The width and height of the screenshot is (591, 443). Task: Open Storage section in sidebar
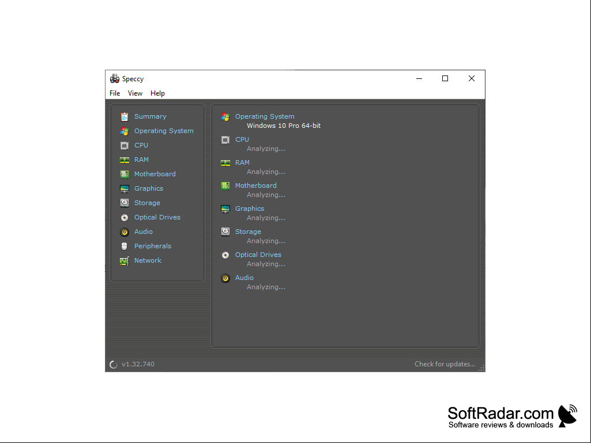[x=148, y=203]
